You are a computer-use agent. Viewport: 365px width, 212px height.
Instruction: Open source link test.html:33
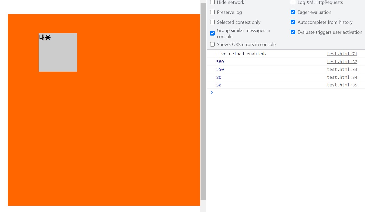coord(342,69)
